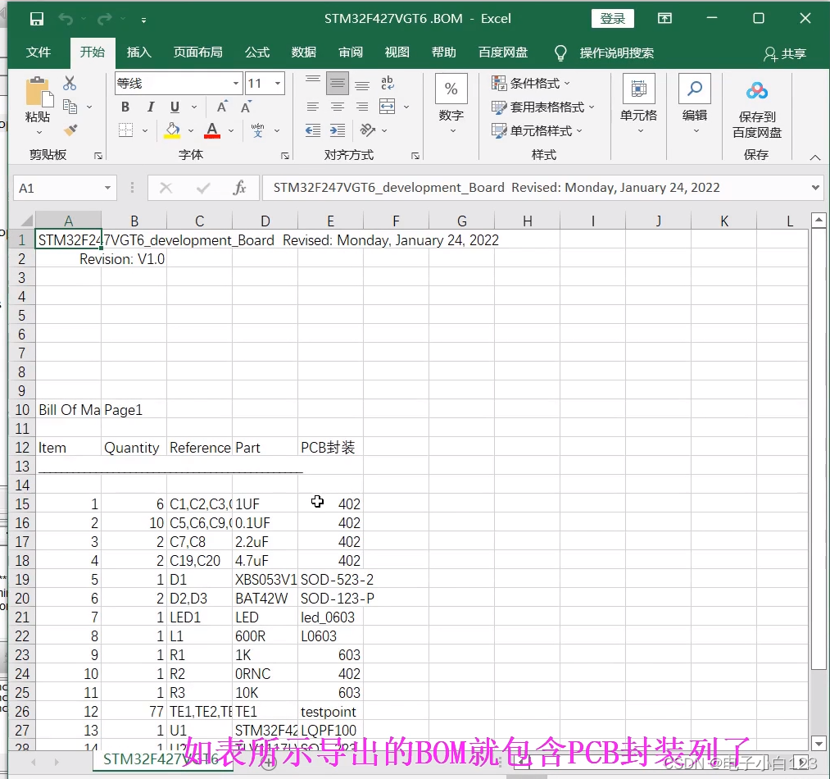Click the Format Painter brush icon
This screenshot has height=779, width=830.
coord(70,129)
